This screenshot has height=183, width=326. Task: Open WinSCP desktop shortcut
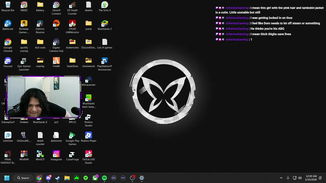(x=40, y=156)
